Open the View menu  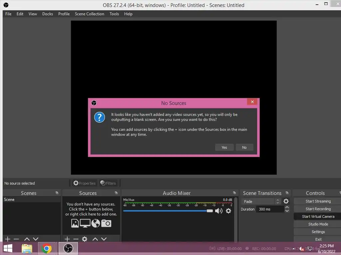33,14
